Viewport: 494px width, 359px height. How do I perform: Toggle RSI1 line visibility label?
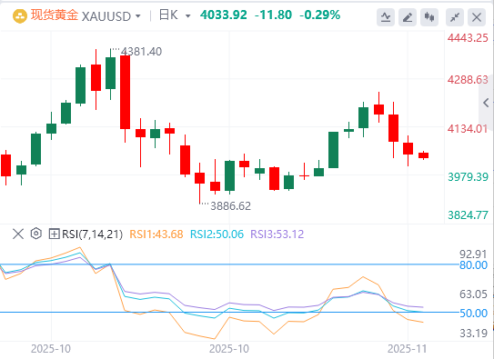pyautogui.click(x=156, y=234)
